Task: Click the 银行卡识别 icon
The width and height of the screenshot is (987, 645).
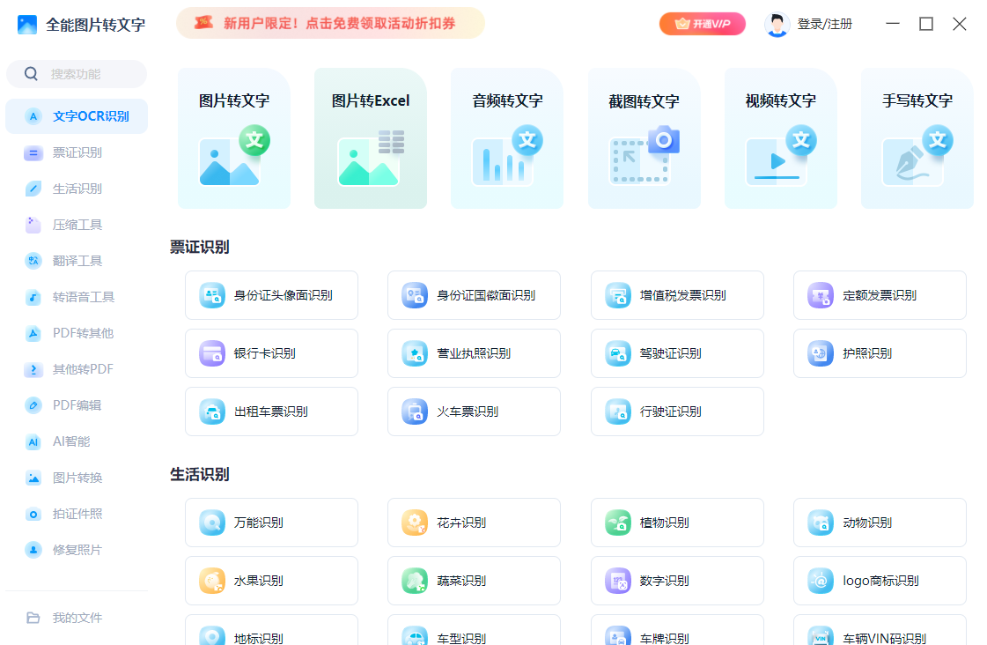Action: [x=212, y=353]
